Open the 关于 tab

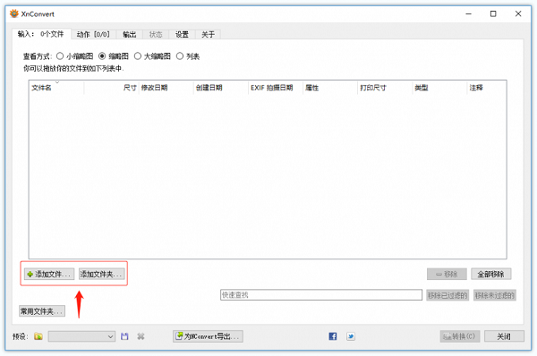tap(208, 34)
